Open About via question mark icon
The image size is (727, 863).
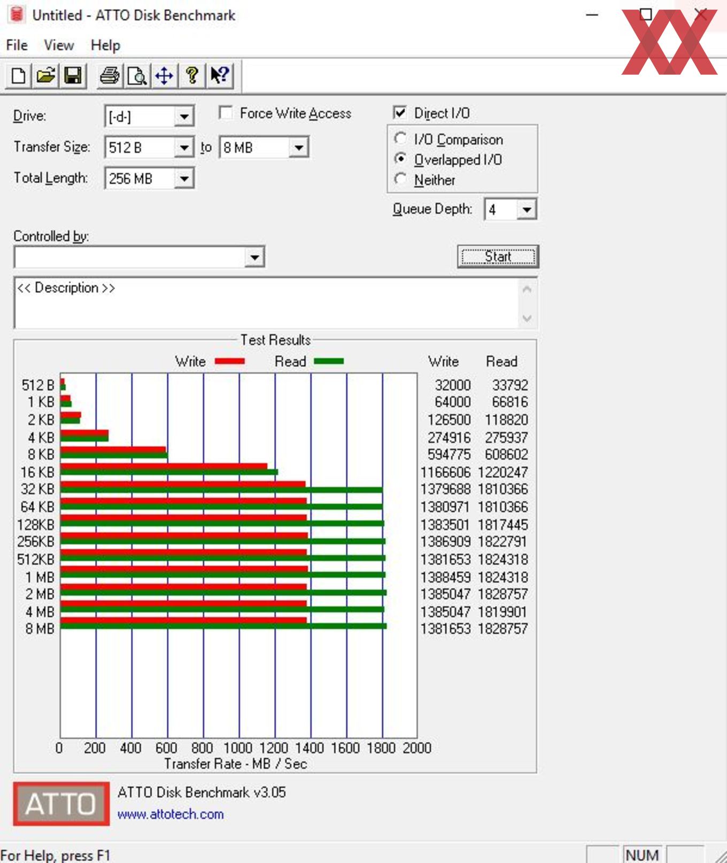coord(192,75)
